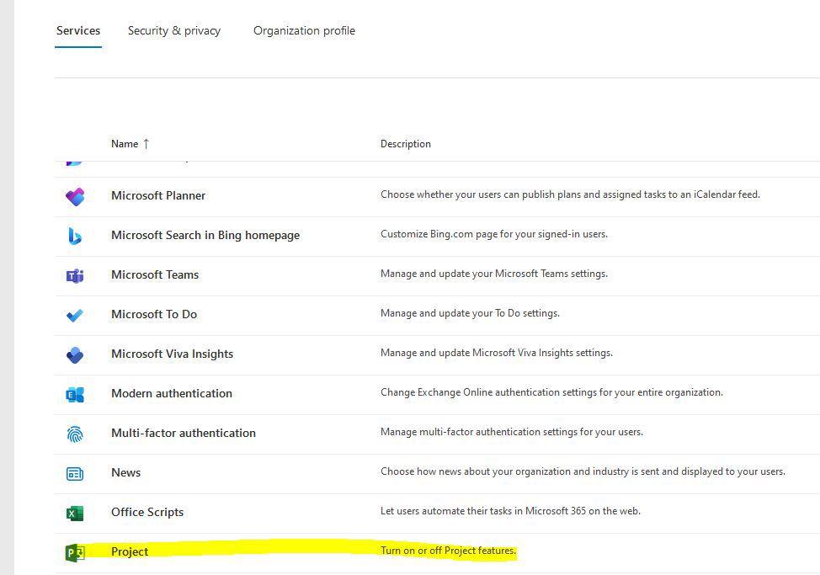Sort by Name column arrow
This screenshot has width=820, height=575.
(x=146, y=144)
